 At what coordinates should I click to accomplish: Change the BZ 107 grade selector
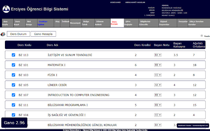pos(158,95)
